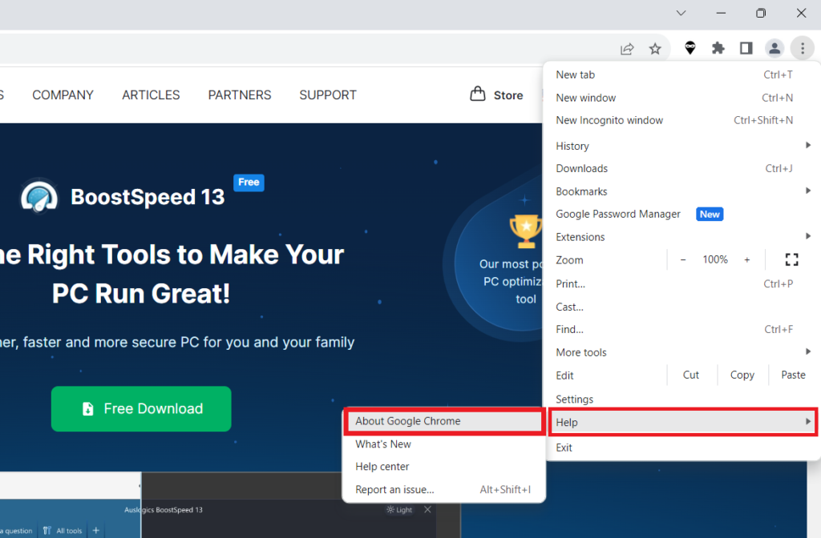This screenshot has width=821, height=538.
Task: Click the share icon in the toolbar
Action: coord(627,48)
